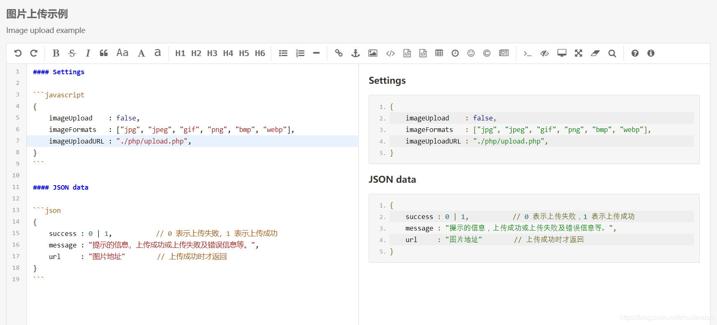
Task: Insert preformatted text block
Action: click(407, 53)
